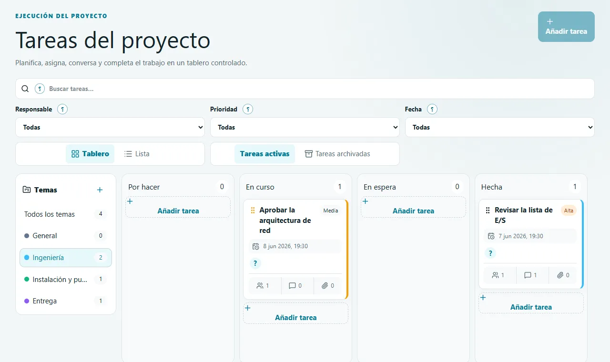The width and height of the screenshot is (610, 362).
Task: Click the magnifier icon in the search bar
Action: (25, 89)
